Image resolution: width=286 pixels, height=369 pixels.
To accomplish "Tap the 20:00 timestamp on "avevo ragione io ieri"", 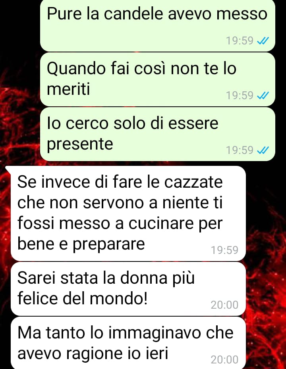I will (x=224, y=359).
